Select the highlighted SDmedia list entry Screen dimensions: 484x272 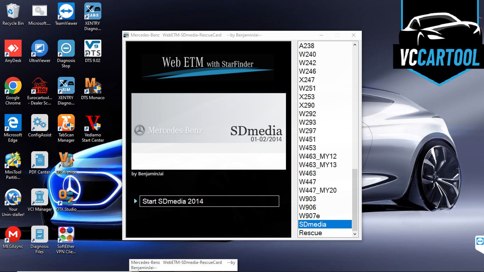[x=325, y=224]
